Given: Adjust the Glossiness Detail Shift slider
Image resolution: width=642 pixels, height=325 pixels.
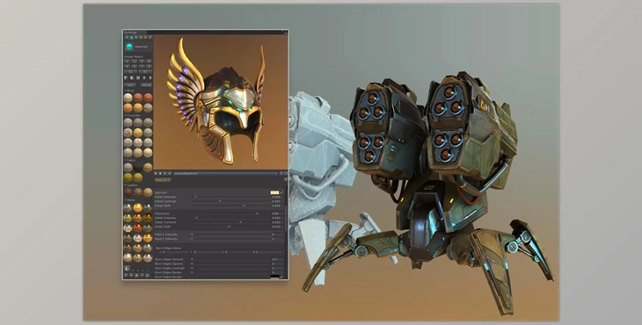Looking at the screenshot, I should click(x=231, y=227).
